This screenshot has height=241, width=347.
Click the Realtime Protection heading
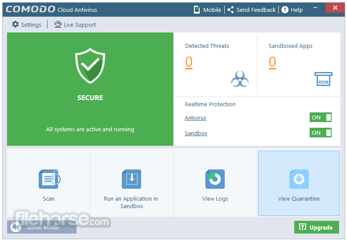click(x=210, y=104)
